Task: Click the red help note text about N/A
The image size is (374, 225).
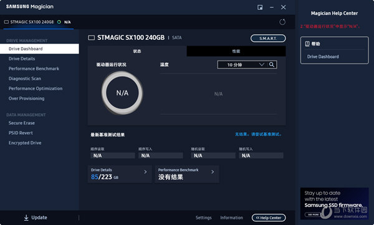Action: point(330,26)
